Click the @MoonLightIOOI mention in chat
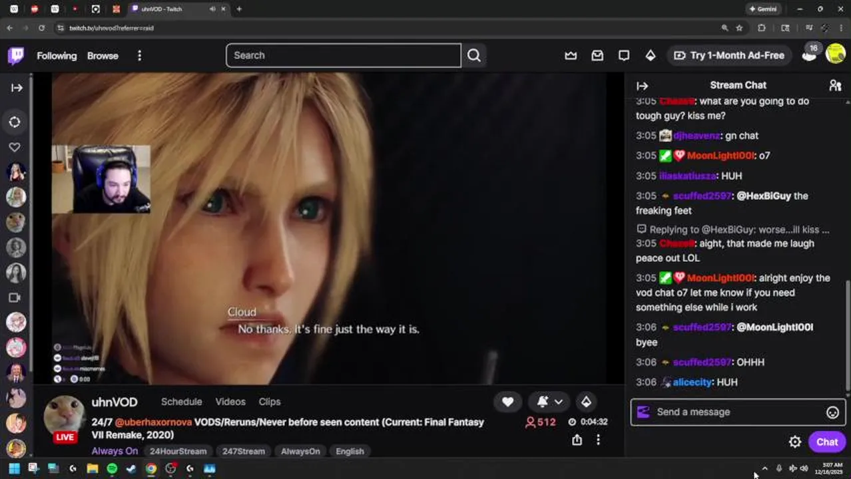The image size is (851, 479). click(x=775, y=327)
